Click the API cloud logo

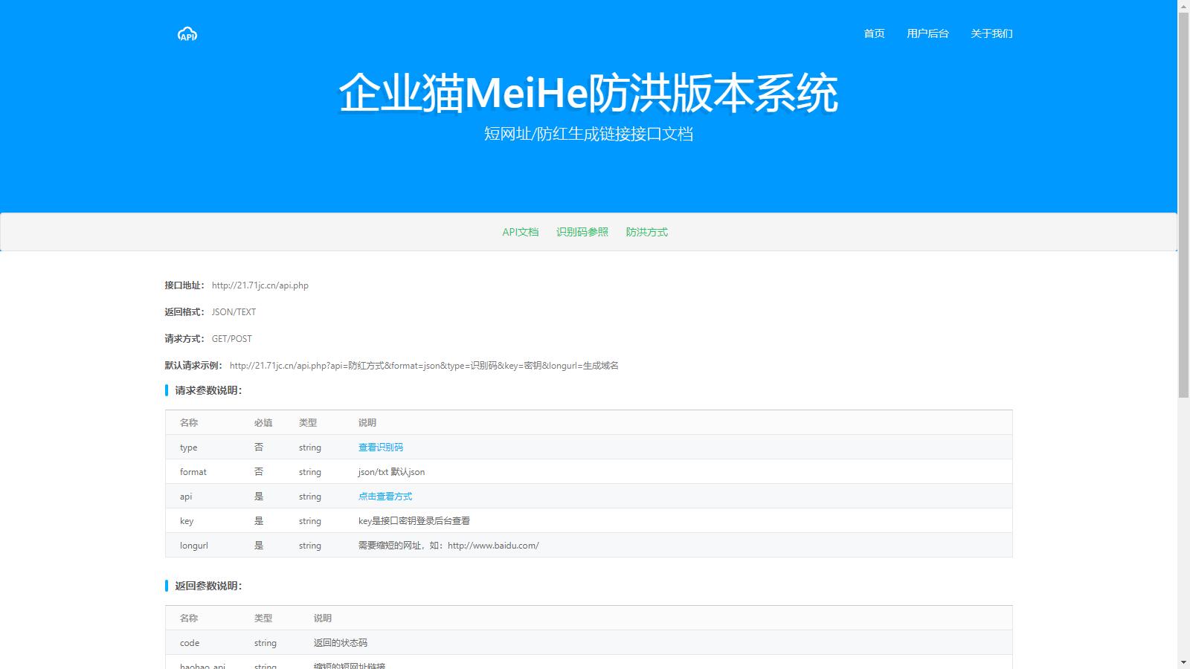click(187, 33)
